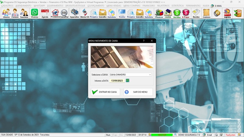Open the calendar picker beside the date
Screen dimensions: 244x137
pyautogui.click(x=127, y=80)
